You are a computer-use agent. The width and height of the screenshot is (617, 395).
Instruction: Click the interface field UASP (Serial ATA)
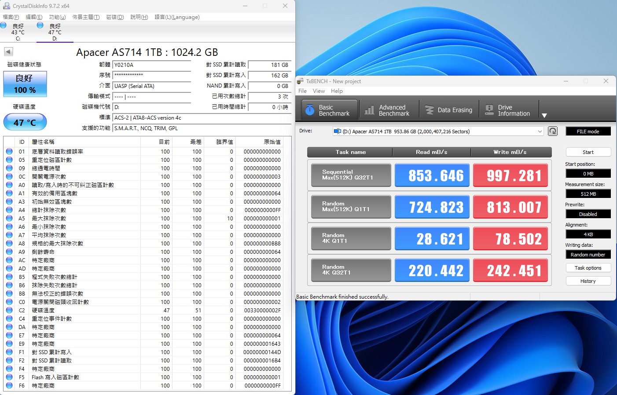click(152, 86)
